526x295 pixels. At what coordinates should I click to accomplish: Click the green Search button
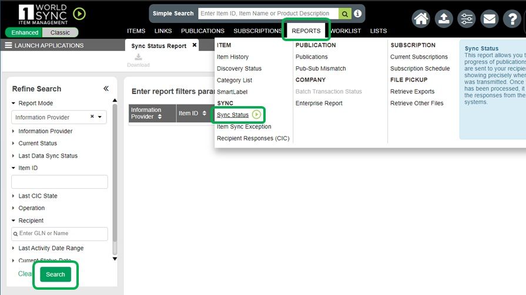[55, 274]
